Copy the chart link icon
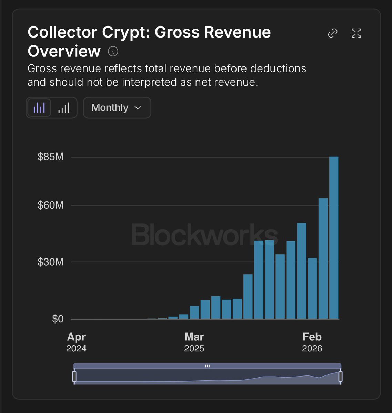 [x=332, y=33]
